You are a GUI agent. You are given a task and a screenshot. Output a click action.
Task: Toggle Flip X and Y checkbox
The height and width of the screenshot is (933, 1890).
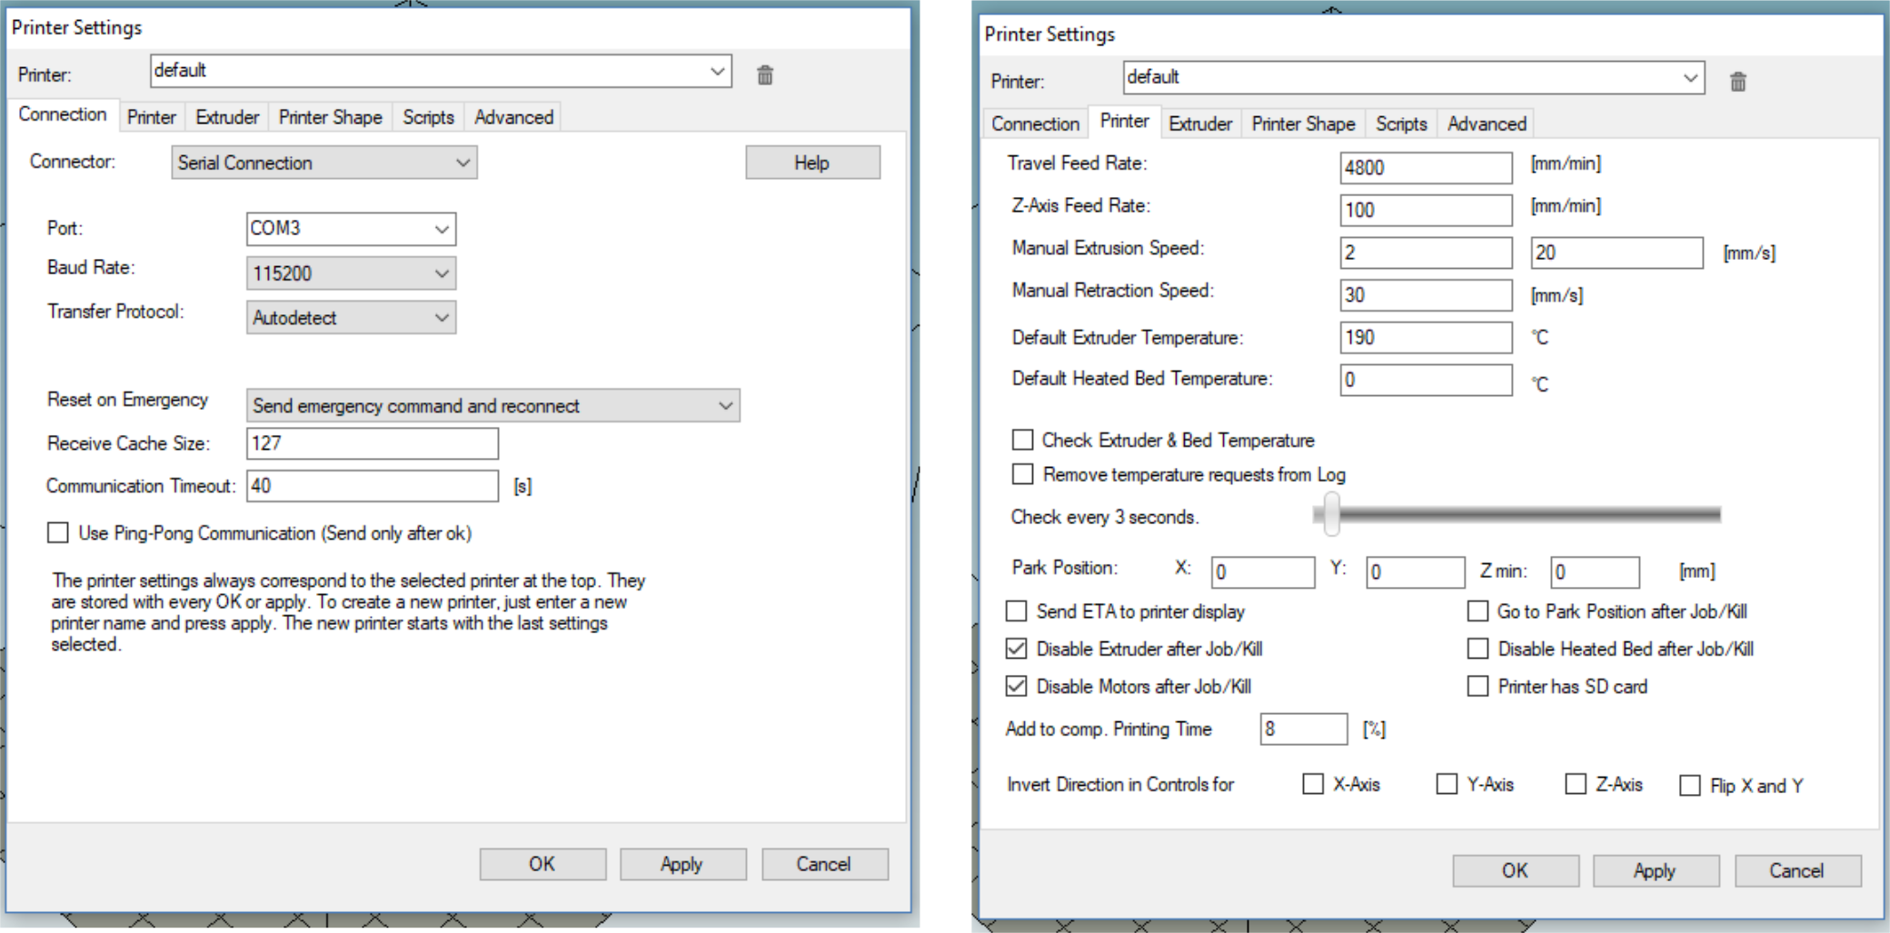click(1690, 785)
